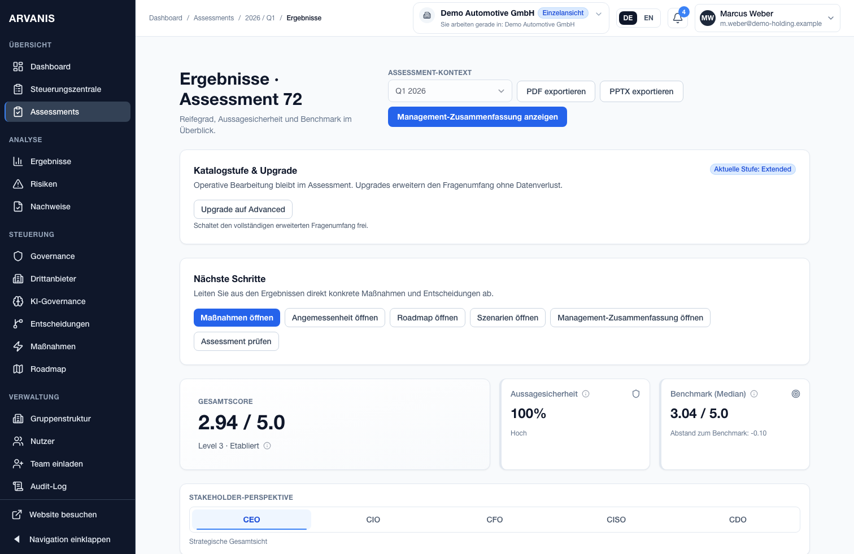This screenshot has height=554, width=854.
Task: Click the Audit-Log icon in sidebar
Action: pyautogui.click(x=18, y=486)
